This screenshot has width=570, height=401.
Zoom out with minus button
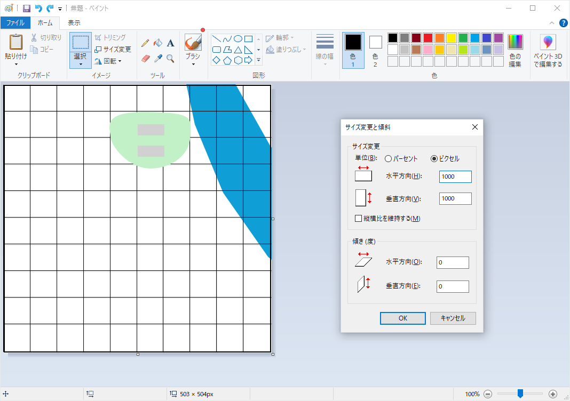(x=488, y=394)
